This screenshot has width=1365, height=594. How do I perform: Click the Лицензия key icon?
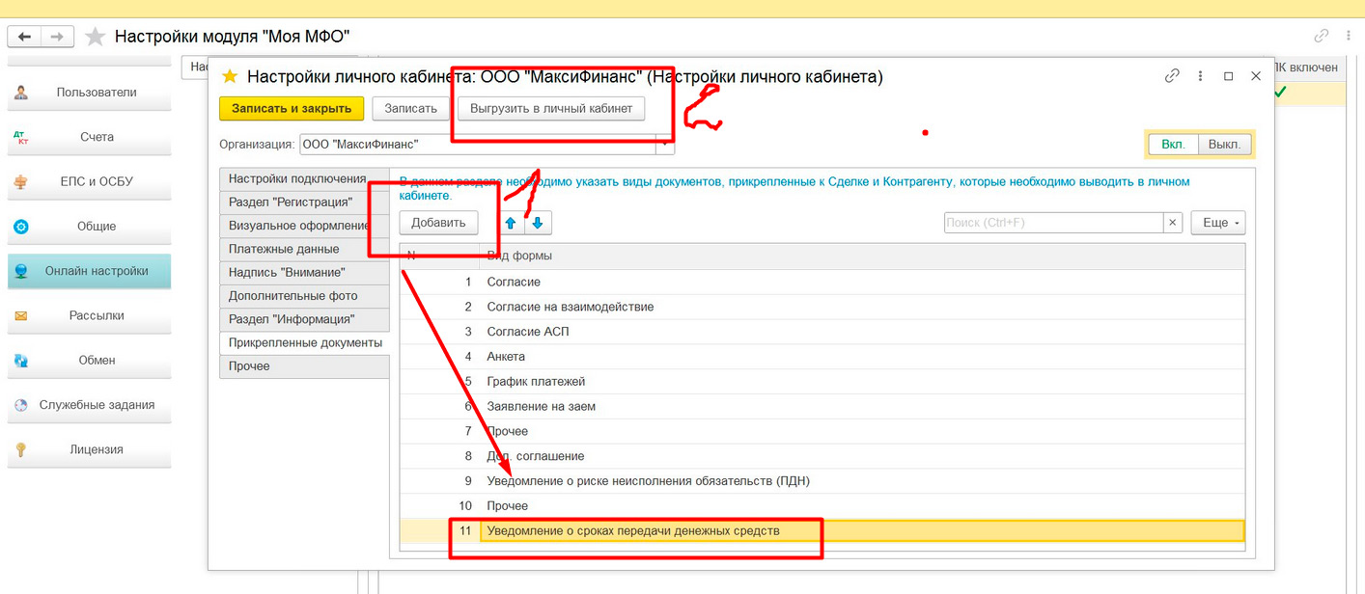pyautogui.click(x=21, y=449)
